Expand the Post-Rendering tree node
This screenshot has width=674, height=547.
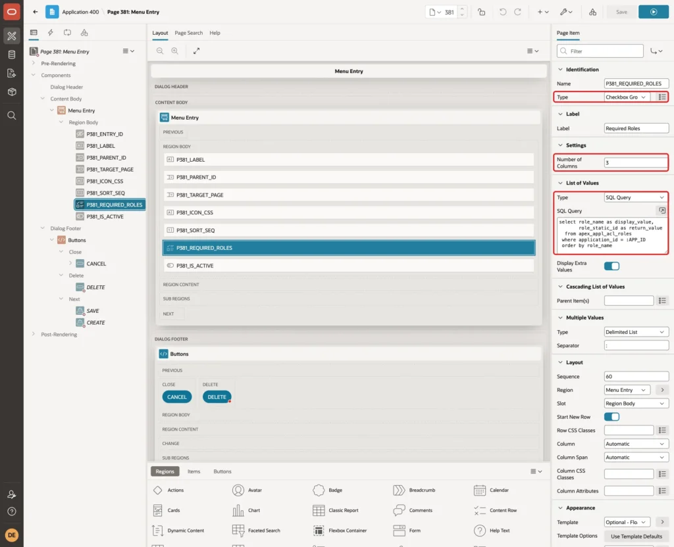[33, 334]
